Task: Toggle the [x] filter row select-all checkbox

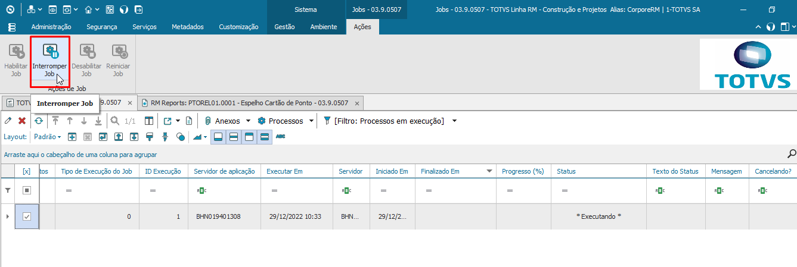Action: pyautogui.click(x=27, y=191)
